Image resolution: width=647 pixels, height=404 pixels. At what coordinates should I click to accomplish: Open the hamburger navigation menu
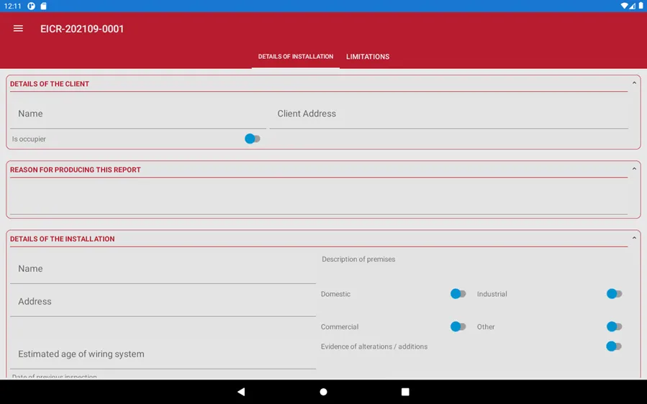pyautogui.click(x=18, y=29)
